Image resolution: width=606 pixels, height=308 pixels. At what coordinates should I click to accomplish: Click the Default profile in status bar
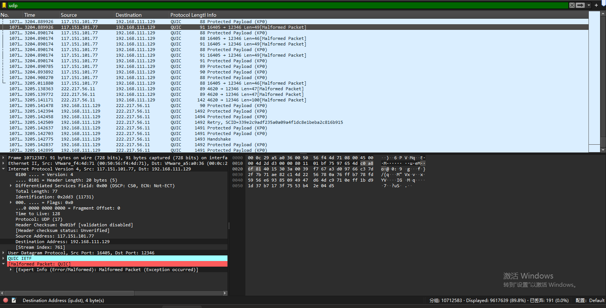point(597,300)
